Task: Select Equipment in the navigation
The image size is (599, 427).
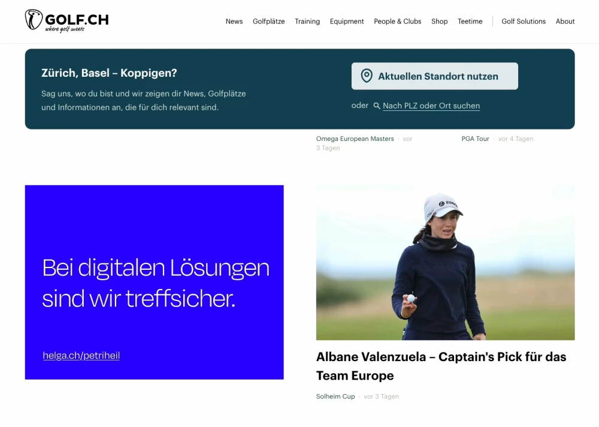Action: click(347, 22)
